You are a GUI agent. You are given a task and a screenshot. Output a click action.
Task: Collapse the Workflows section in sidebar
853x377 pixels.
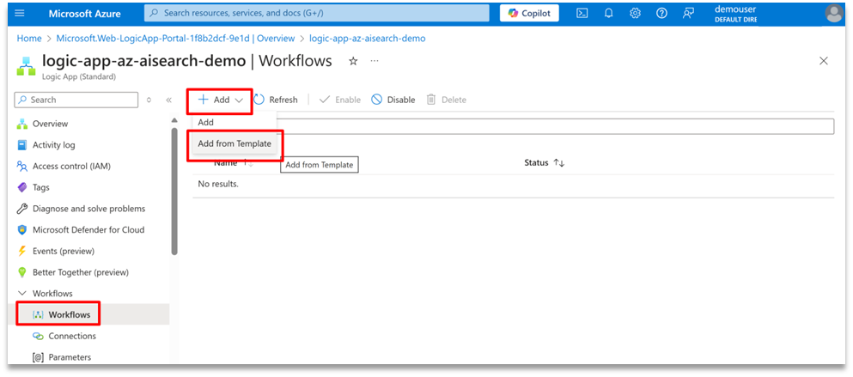(x=22, y=293)
